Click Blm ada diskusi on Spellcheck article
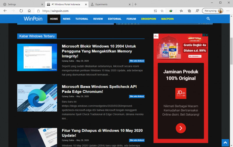 pyautogui.click(x=137, y=96)
